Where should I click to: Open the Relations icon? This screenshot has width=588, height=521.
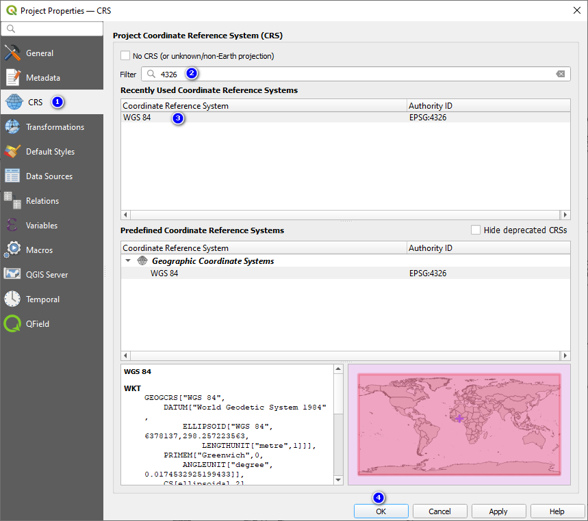tap(12, 201)
